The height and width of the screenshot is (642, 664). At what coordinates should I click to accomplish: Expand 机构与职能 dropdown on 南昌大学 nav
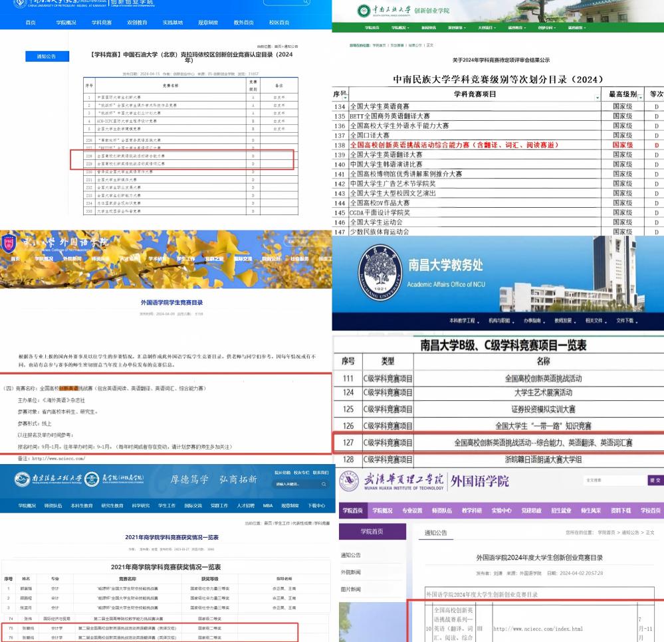pyautogui.click(x=501, y=321)
